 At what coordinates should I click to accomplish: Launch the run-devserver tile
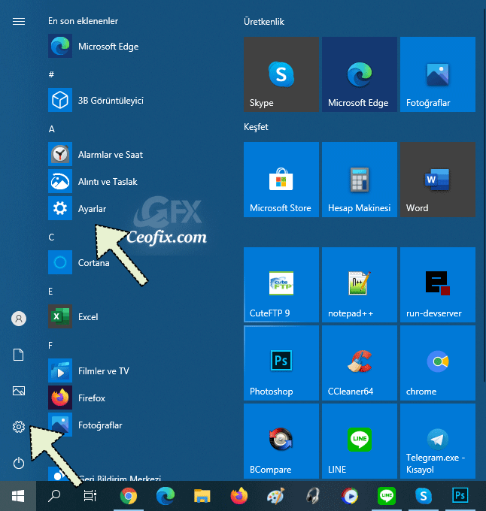pyautogui.click(x=438, y=285)
